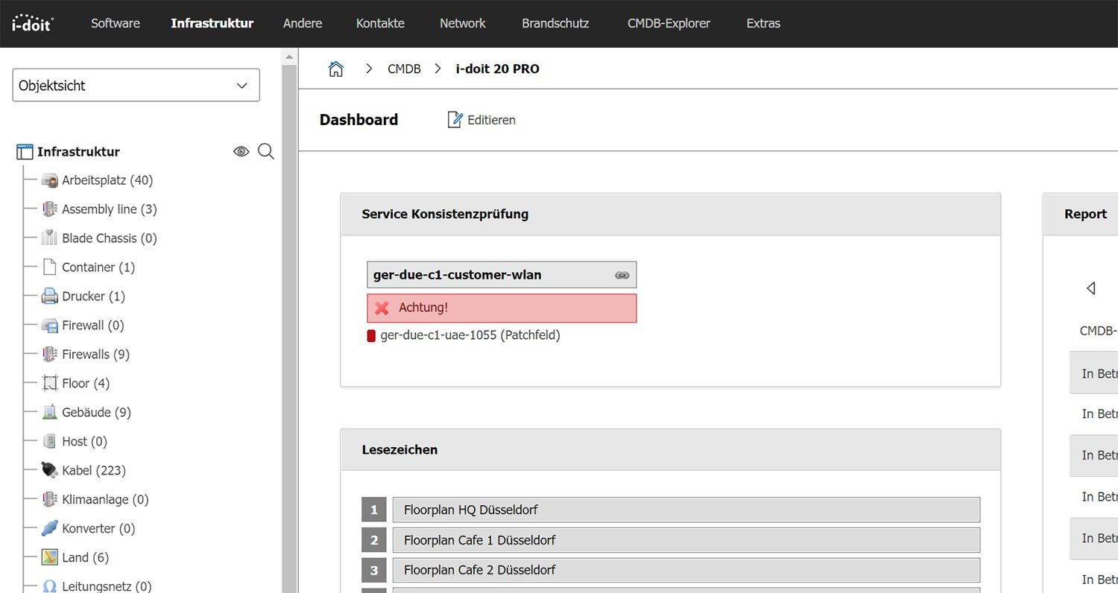Select the Land map icon
This screenshot has height=593, width=1118.
click(x=50, y=558)
